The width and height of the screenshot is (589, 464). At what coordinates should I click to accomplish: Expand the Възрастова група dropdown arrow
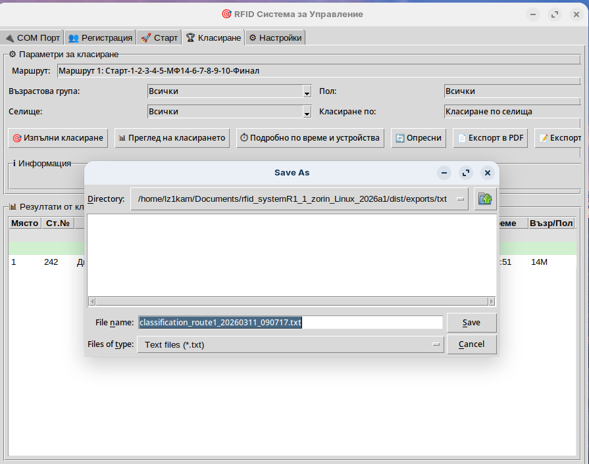(x=307, y=92)
